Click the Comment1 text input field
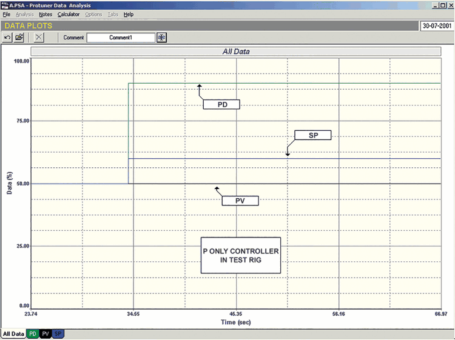The image size is (455, 340). 120,38
